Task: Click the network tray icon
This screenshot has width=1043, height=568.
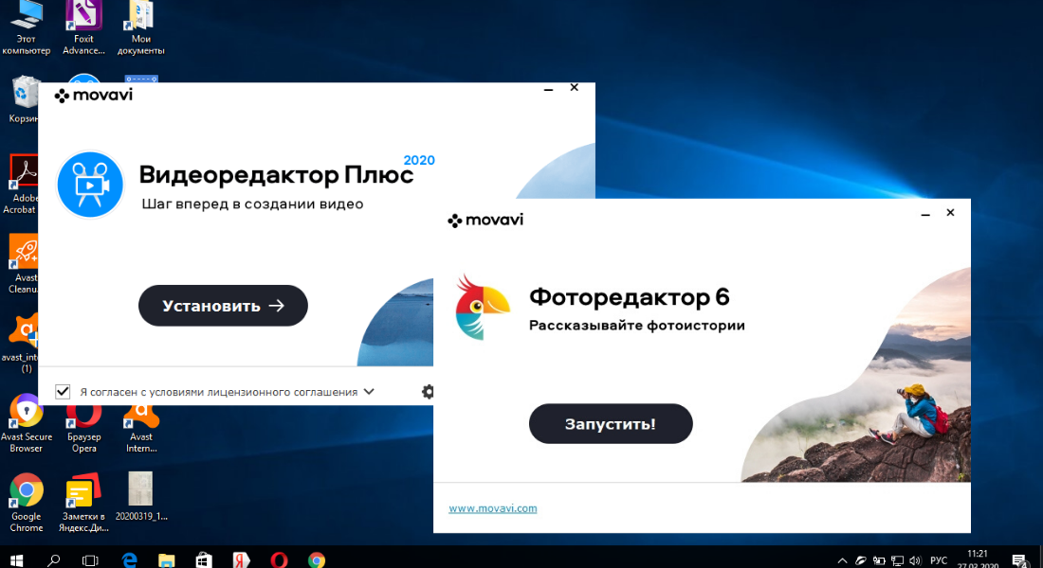Action: click(x=897, y=560)
